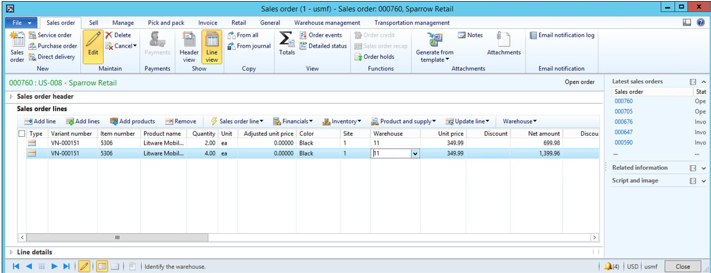Screen dimensions: 711x273
Task: Click the Delete icon in Maintain group
Action: coord(109,35)
